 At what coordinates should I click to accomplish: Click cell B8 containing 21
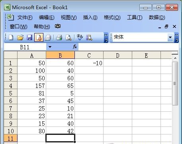click(60, 116)
